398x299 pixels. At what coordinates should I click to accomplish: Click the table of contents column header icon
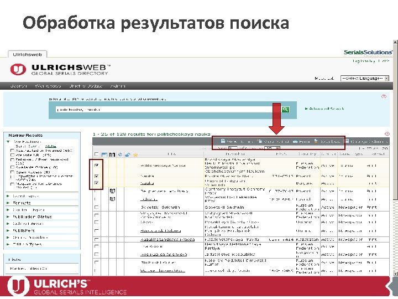click(104, 154)
